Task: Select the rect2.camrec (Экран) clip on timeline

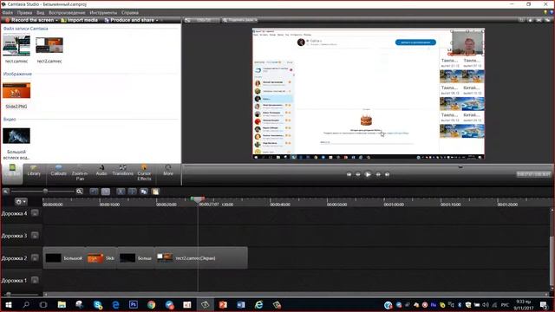Action: pos(201,258)
